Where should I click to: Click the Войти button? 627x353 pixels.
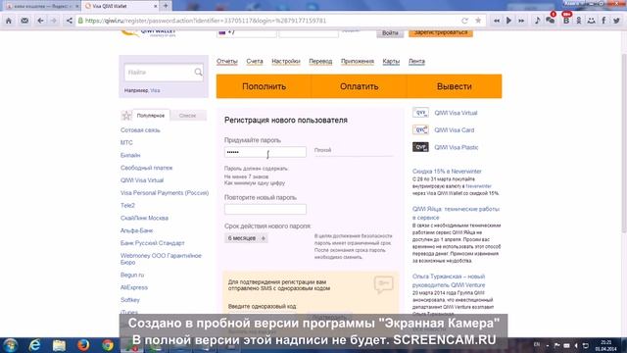[390, 32]
